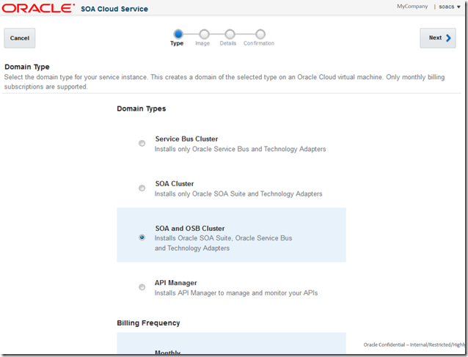Select the Service Bus Cluster radio button
The image size is (468, 357).
pos(142,143)
